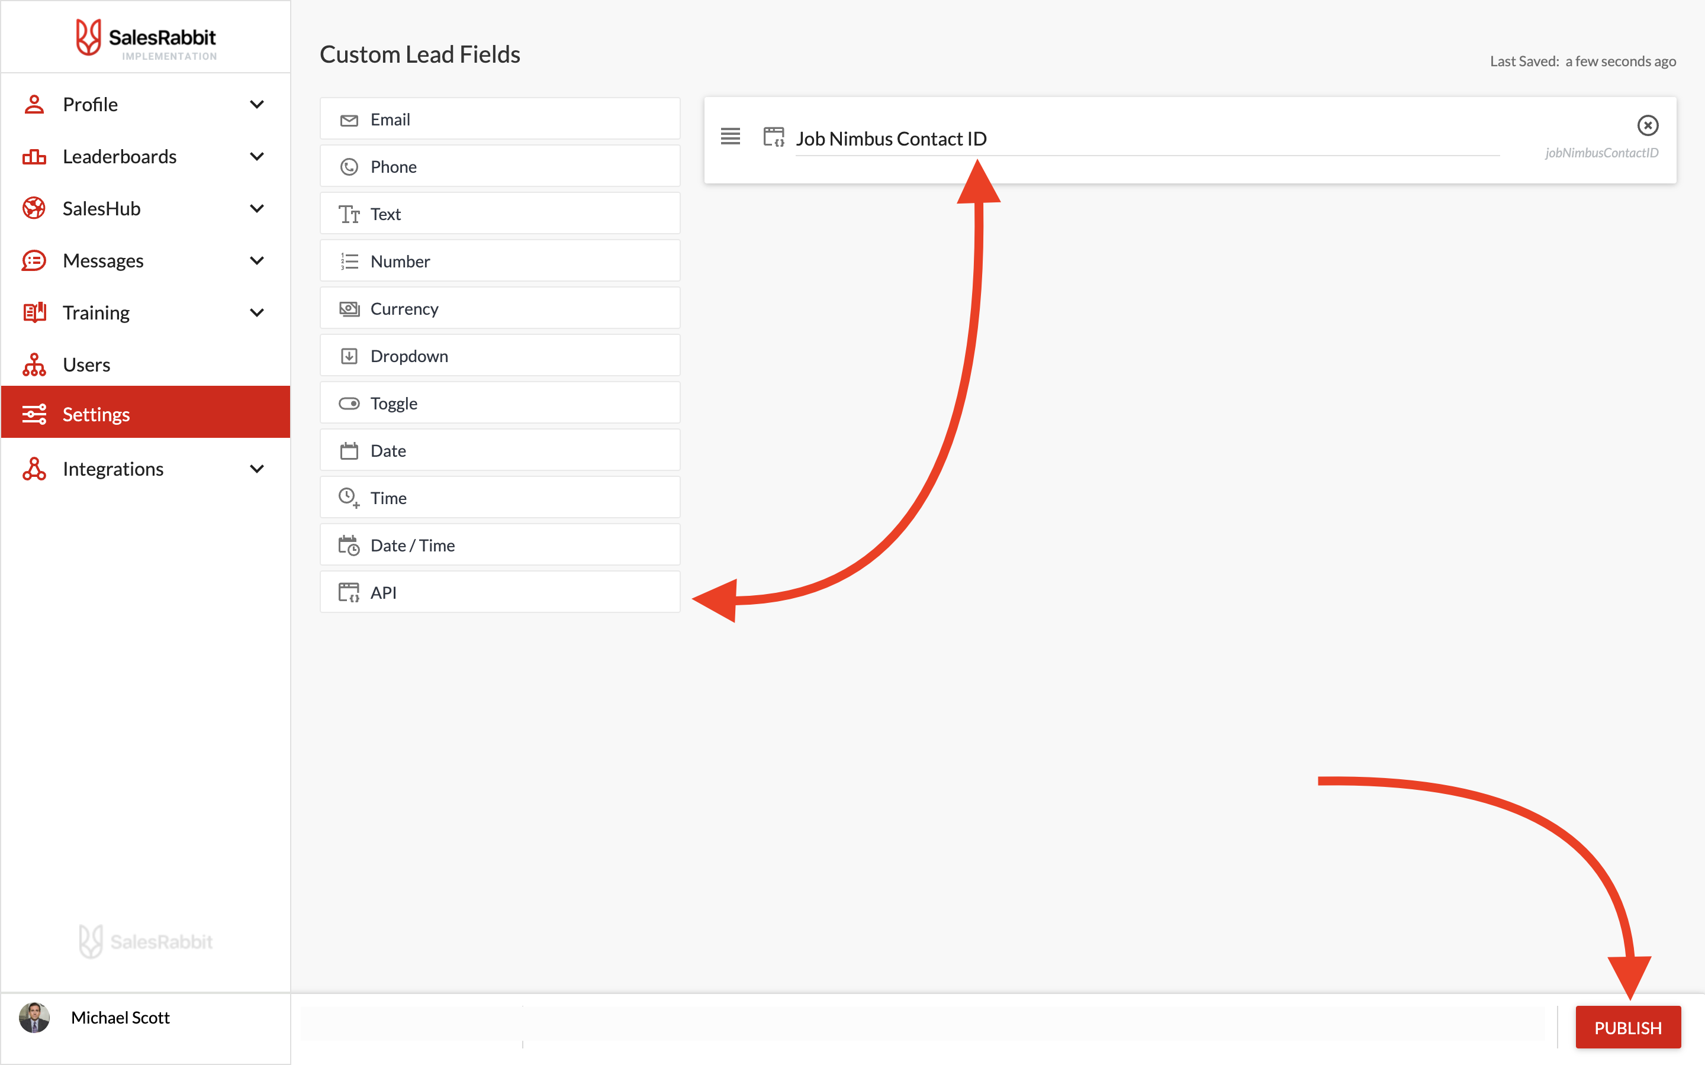Add an Email field type

coord(500,118)
